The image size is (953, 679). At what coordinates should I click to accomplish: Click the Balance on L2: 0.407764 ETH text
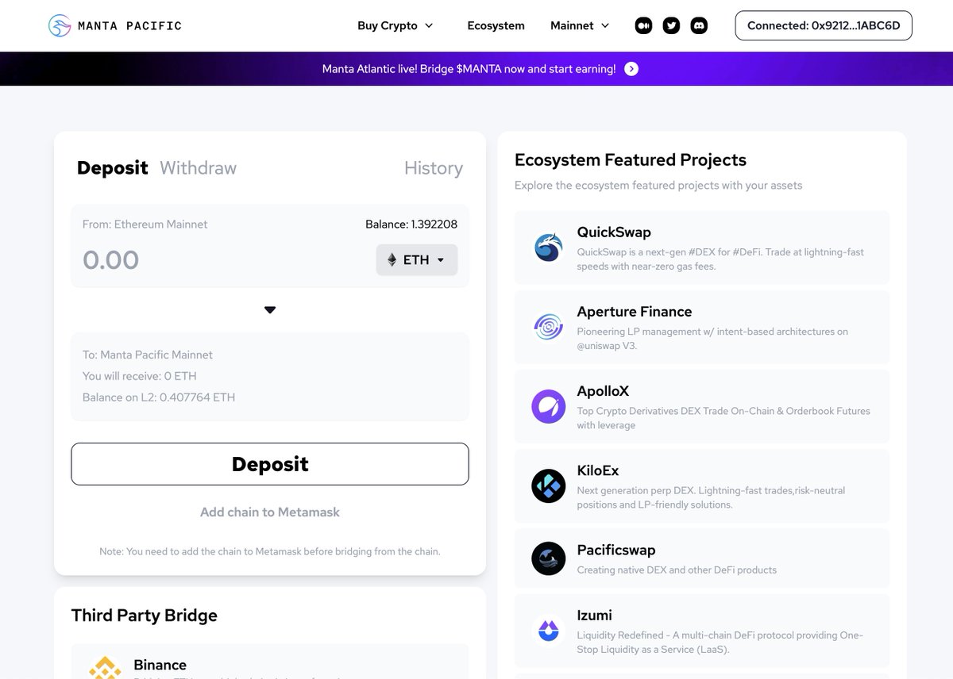pos(159,397)
